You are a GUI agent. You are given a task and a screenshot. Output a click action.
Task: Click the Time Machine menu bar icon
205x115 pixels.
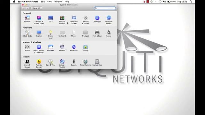point(152,2)
